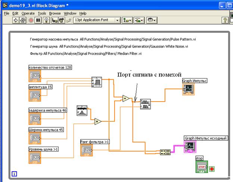Open the Browse menu

[x=55, y=13]
